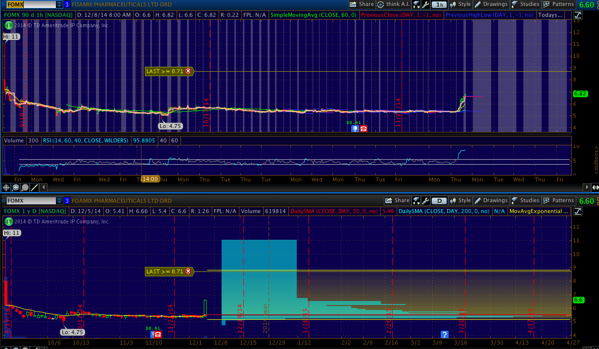Remove the LAST >= 8.71 alert in lower chart

188,271
